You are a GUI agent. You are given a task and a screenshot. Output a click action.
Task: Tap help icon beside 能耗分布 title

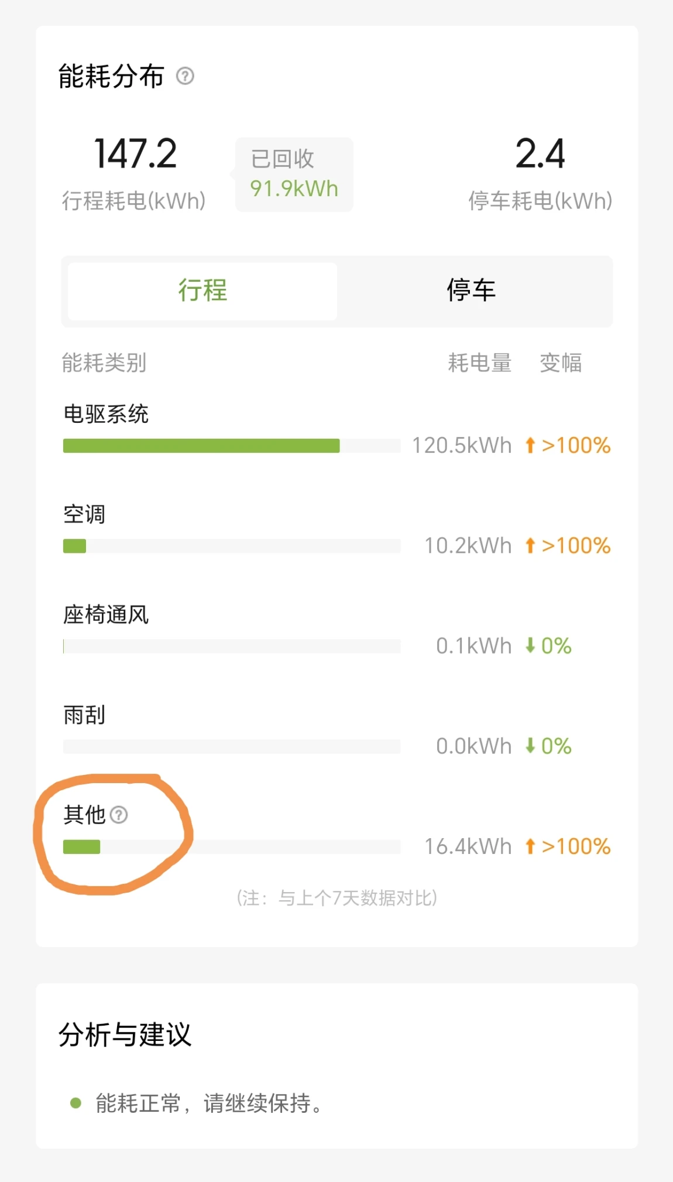click(185, 76)
